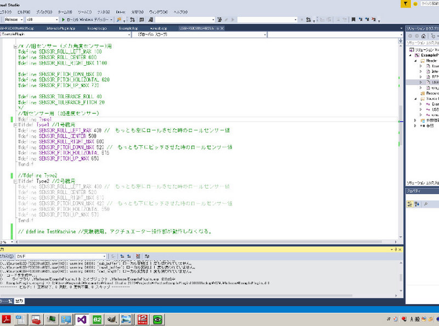Switch to the Example.hpp tab
The width and height of the screenshot is (439, 326).
[x=128, y=28]
